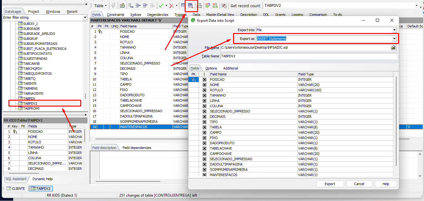
Task: Click the table icon beside TABETQ
Action: [20, 79]
